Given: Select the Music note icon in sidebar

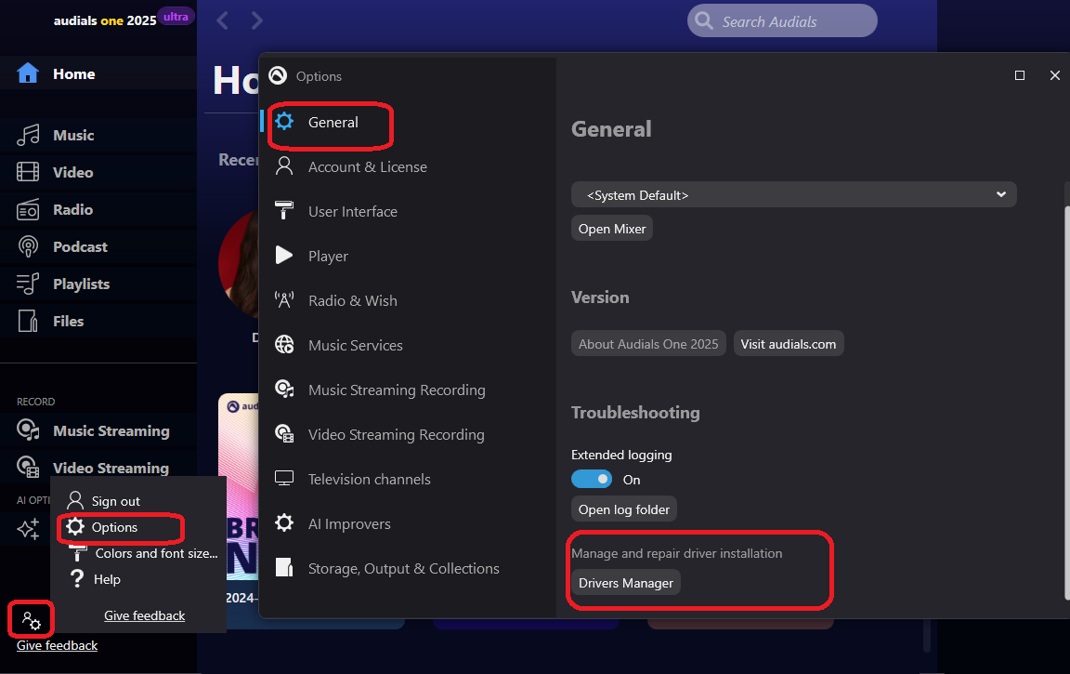Looking at the screenshot, I should 28,135.
